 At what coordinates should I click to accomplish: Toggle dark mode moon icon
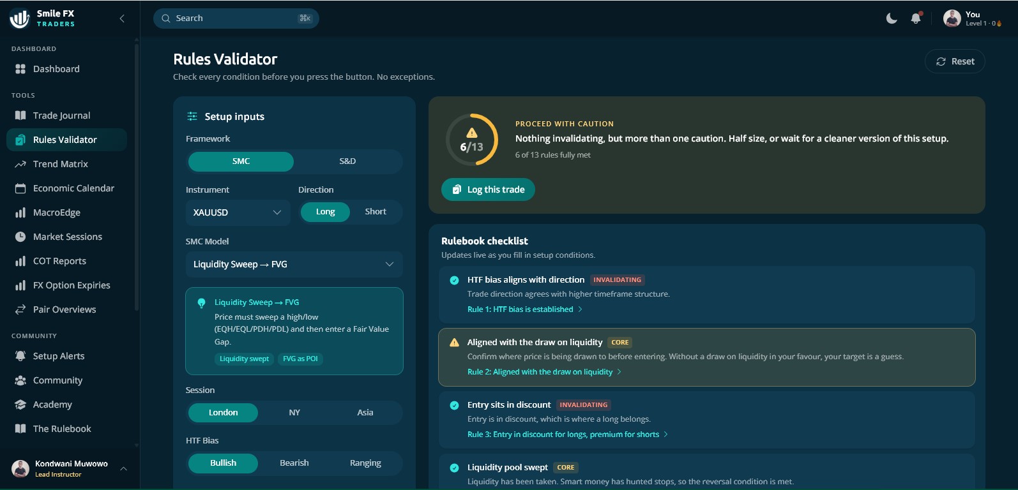point(892,18)
